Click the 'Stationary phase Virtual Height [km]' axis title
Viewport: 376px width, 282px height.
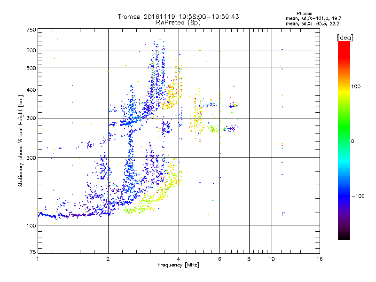pyautogui.click(x=21, y=141)
